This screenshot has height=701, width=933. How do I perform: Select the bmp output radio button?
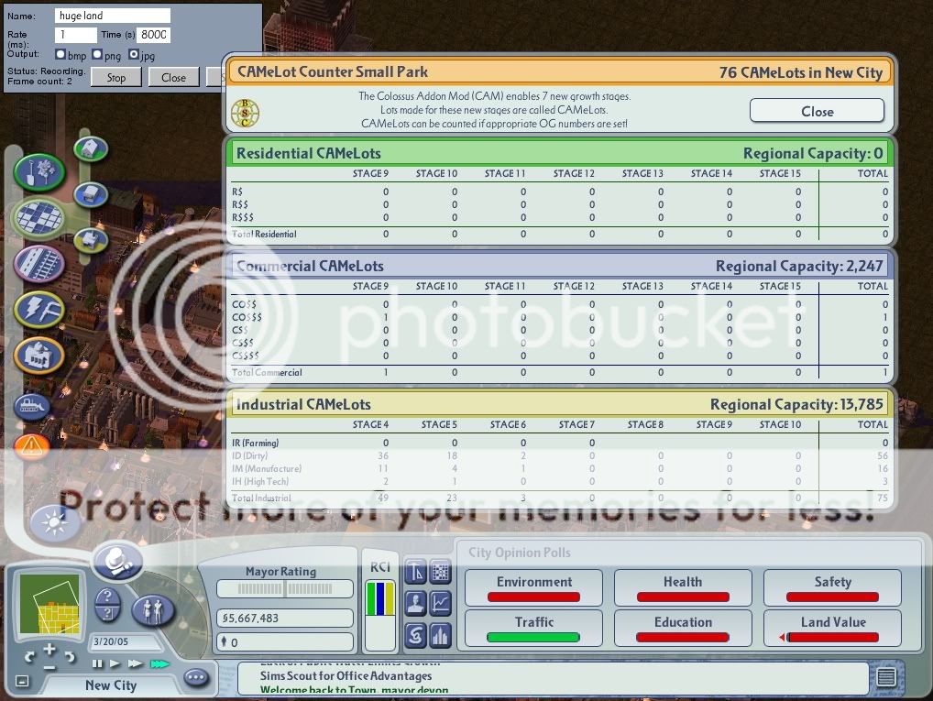click(61, 55)
